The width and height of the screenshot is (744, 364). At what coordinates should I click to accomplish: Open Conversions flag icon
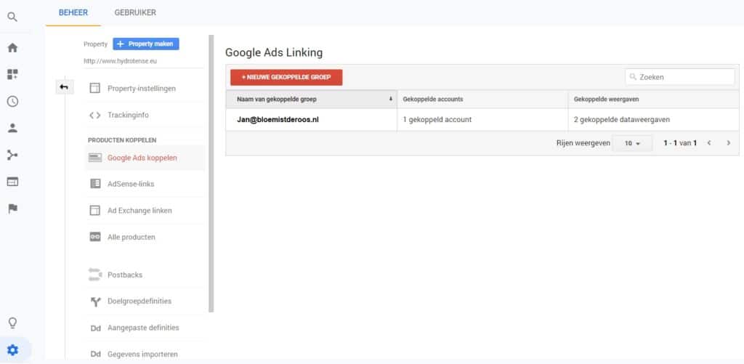(x=12, y=209)
